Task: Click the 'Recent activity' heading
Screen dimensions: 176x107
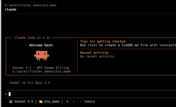Action: (x=94, y=53)
